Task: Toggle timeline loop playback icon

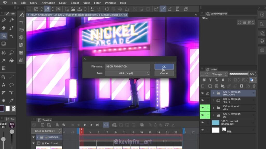Action: point(106,125)
